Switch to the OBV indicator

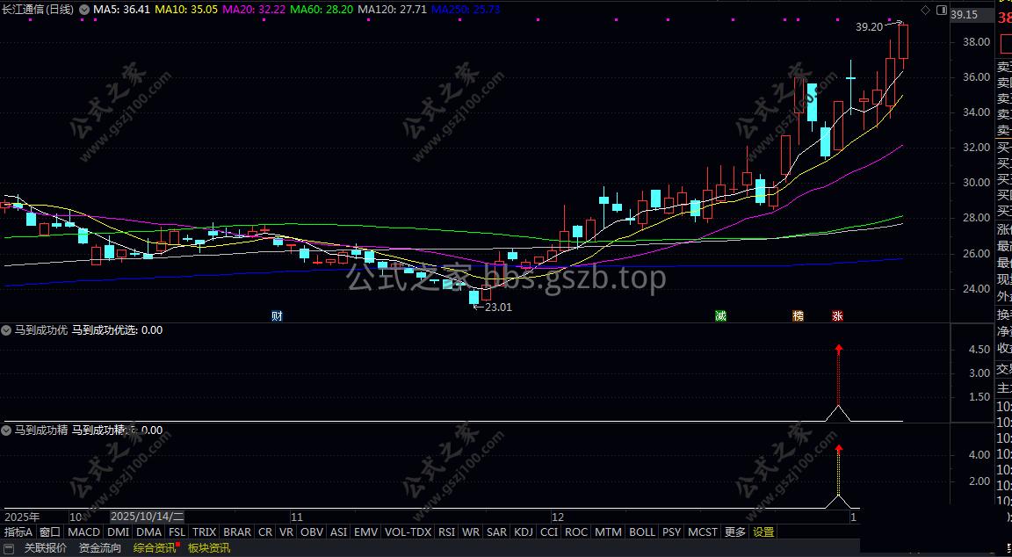(312, 532)
